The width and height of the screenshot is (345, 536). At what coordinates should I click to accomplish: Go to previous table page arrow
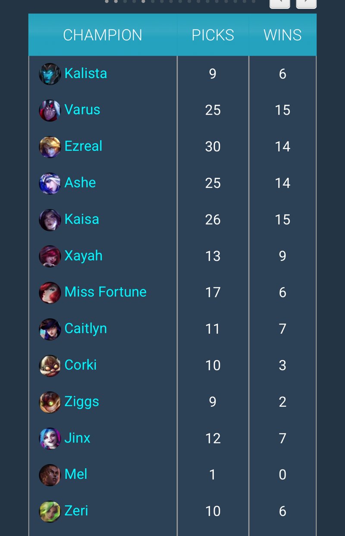[x=280, y=3]
